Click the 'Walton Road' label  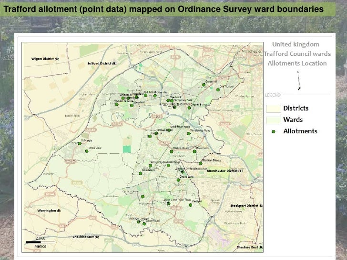pos(181,148)
